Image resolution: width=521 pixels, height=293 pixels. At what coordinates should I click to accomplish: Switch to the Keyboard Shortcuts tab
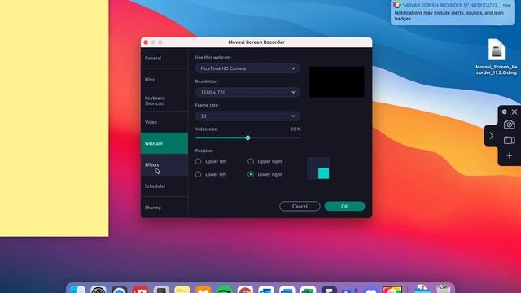pos(164,101)
